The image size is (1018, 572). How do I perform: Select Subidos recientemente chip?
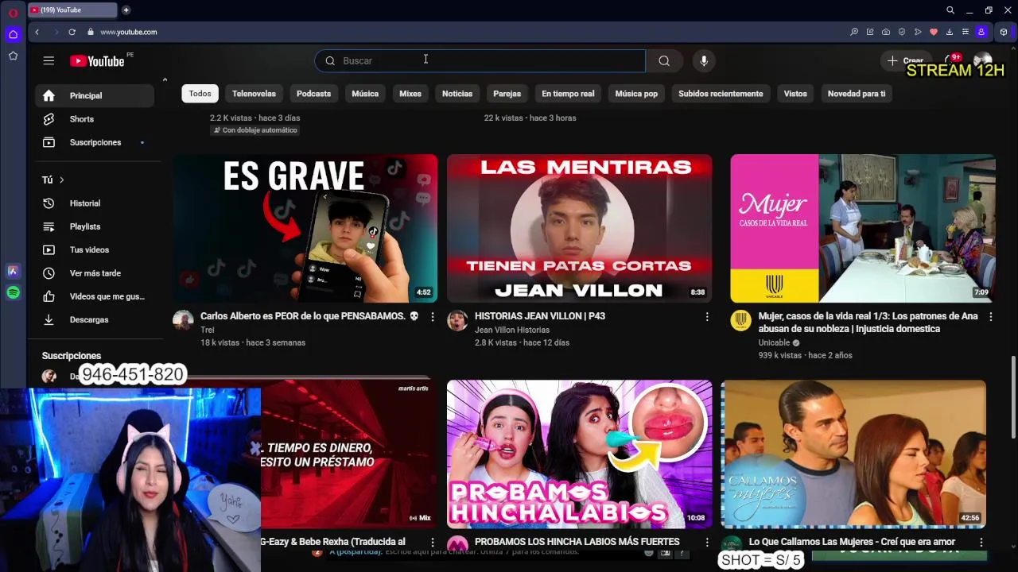(721, 94)
